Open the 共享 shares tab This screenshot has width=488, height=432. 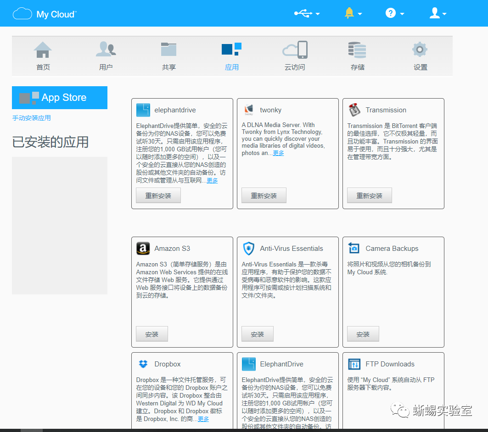[168, 56]
